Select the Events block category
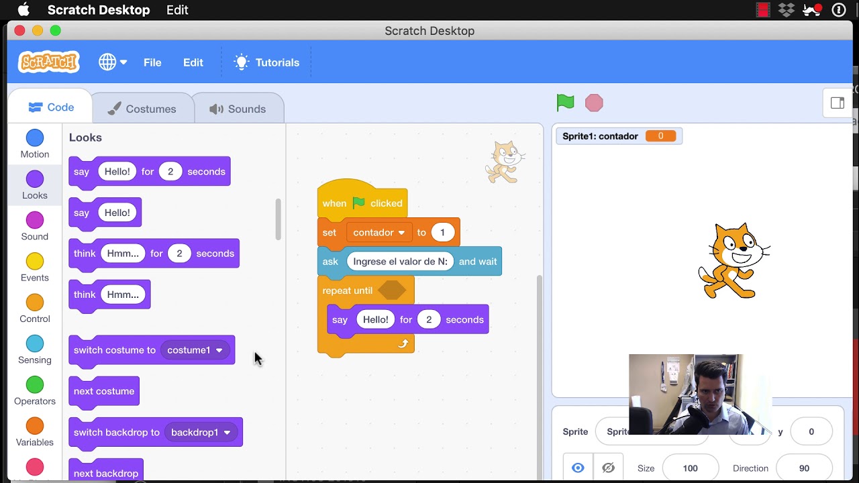 coord(35,267)
